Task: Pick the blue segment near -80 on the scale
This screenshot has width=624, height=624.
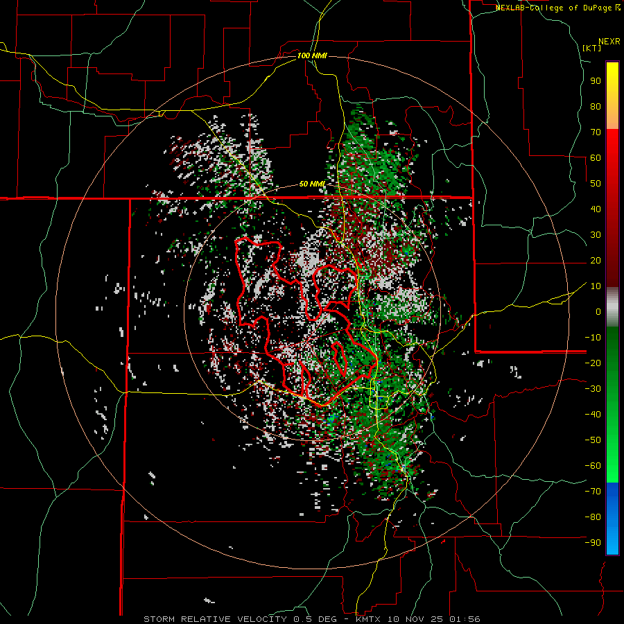Action: click(x=612, y=517)
